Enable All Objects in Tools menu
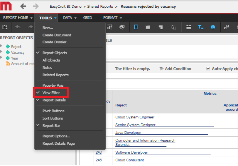Image resolution: width=238 pixels, height=166 pixels. coord(51,60)
